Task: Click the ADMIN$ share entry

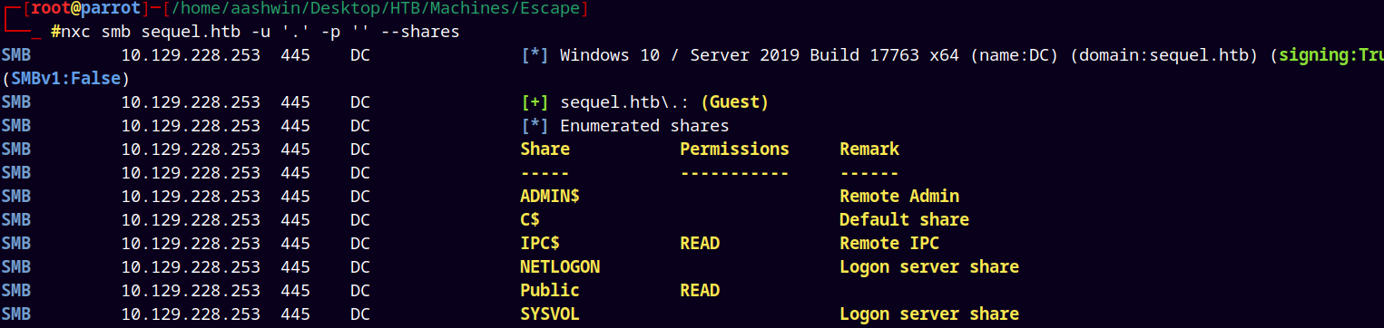Action: click(x=549, y=196)
